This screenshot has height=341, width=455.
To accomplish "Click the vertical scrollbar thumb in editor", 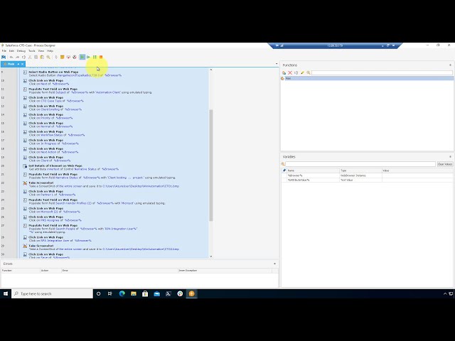I will (x=211, y=166).
